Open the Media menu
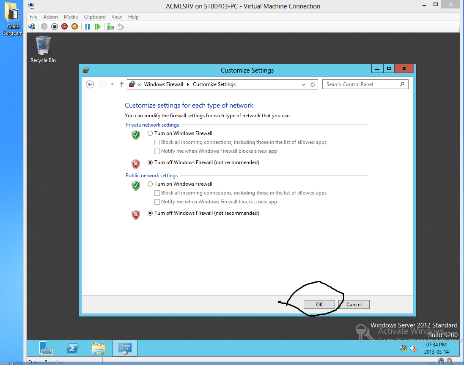 point(71,17)
